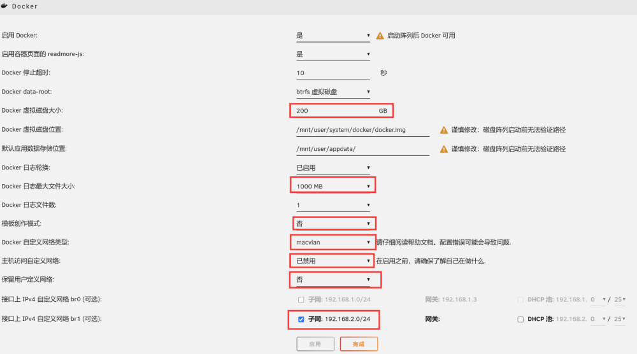Click warning icon beside appdata path notice
The height and width of the screenshot is (354, 637).
pyautogui.click(x=443, y=149)
